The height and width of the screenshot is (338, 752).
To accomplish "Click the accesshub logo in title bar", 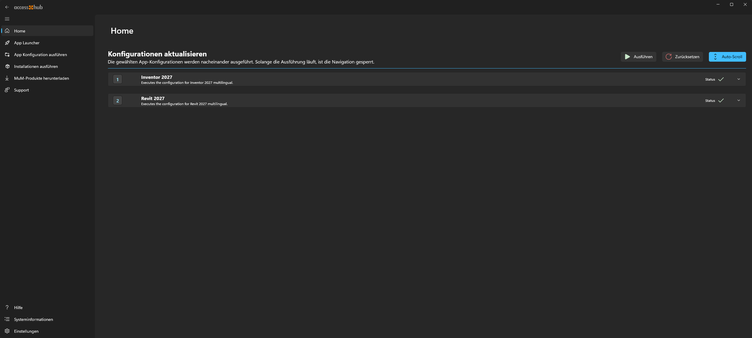I will pos(28,7).
